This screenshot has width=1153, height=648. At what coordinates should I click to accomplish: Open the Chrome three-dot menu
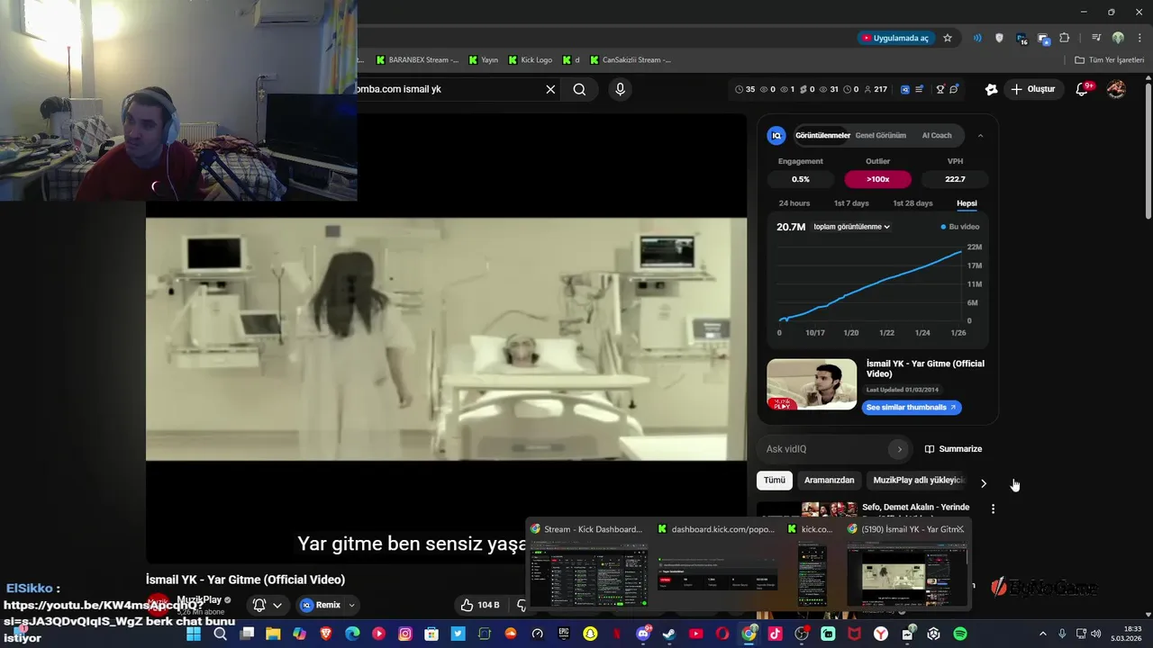[1139, 38]
